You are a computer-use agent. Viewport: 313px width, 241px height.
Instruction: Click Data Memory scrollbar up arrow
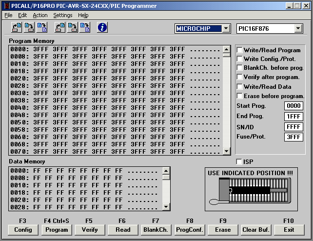coord(166,171)
